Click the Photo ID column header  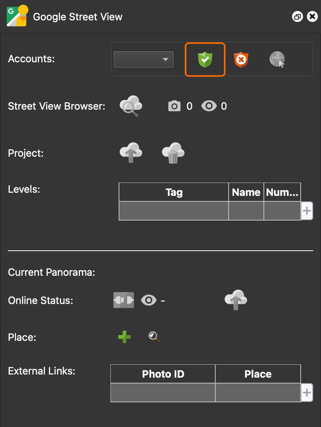(x=163, y=374)
